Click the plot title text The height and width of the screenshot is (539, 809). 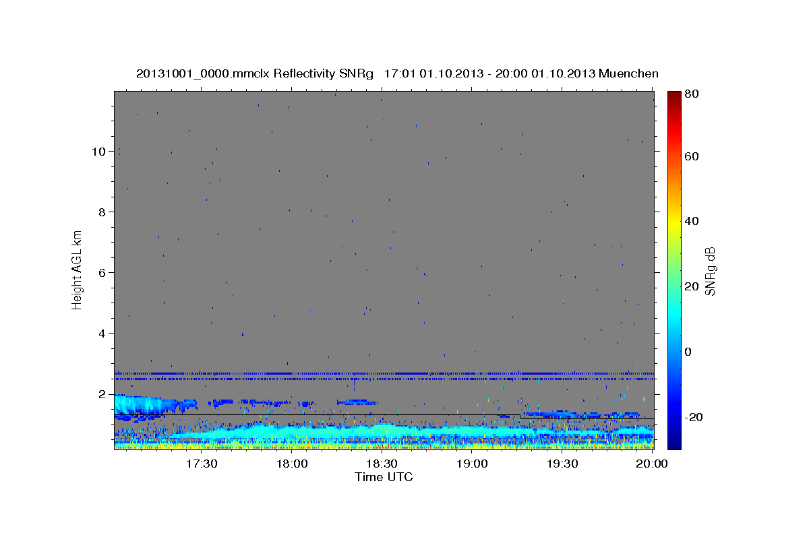tap(397, 73)
